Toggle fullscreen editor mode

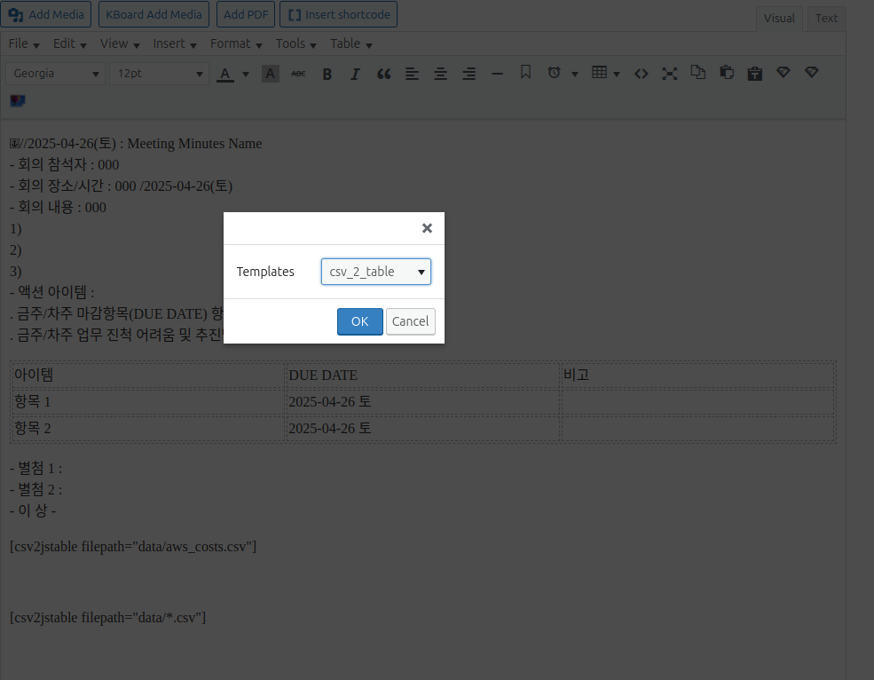[669, 74]
